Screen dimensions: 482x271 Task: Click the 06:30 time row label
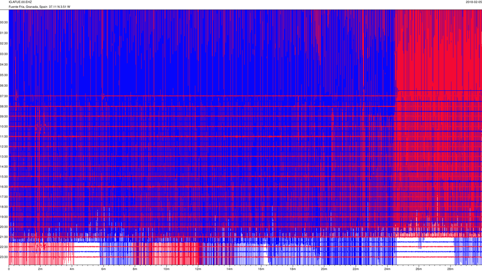click(x=4, y=85)
